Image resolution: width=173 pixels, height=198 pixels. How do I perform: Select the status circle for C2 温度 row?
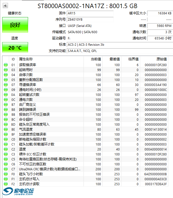pos(6,149)
